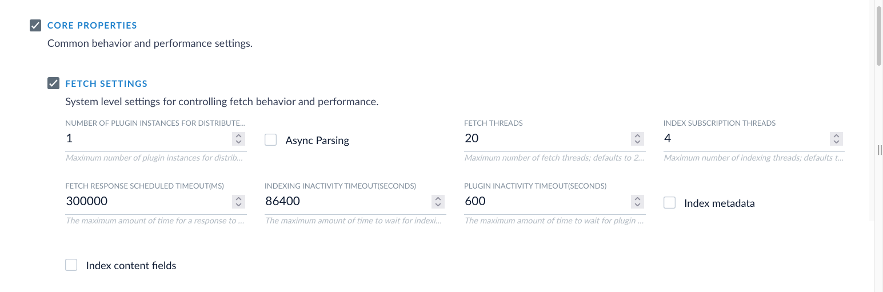Click the Index Subscription Threads value 4
The image size is (883, 292).
click(x=746, y=138)
